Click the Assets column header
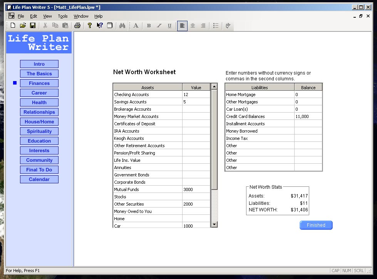Viewport: 377px width, 279px height. tap(147, 87)
